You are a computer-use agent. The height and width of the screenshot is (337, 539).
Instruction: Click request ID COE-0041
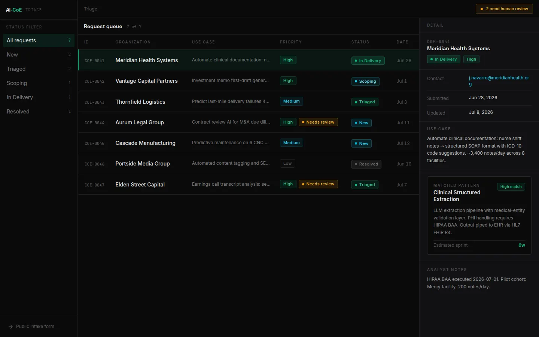pos(94,61)
